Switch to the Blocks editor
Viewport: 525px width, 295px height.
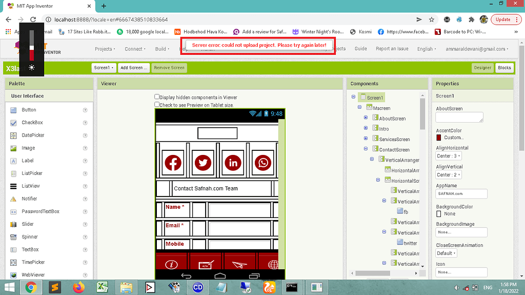(504, 68)
